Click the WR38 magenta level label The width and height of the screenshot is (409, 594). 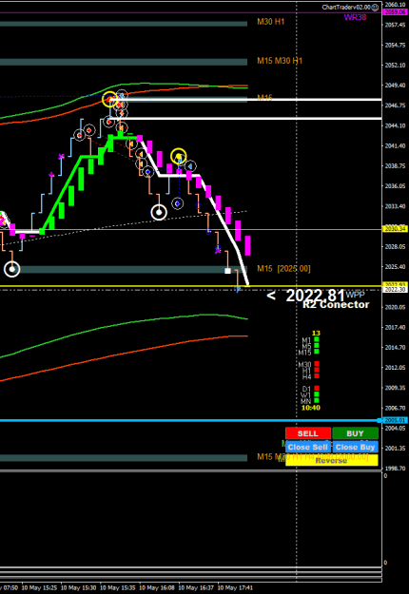355,17
